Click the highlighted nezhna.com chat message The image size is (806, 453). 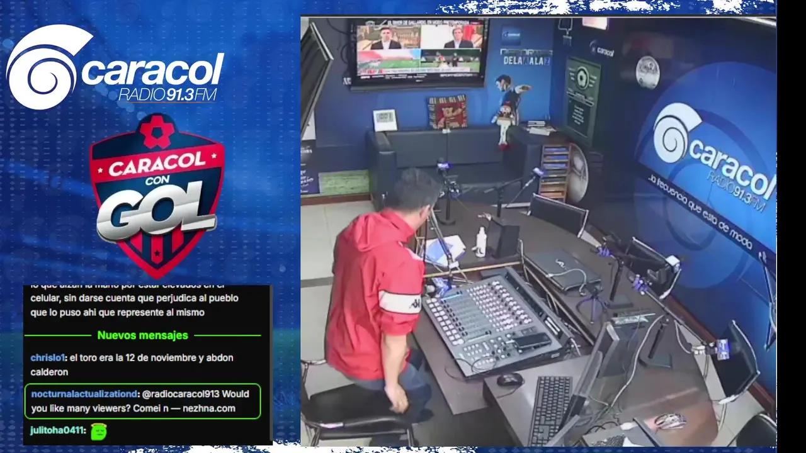[142, 401]
